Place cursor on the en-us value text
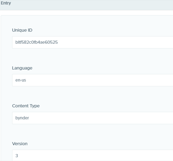This screenshot has width=173, height=161. coord(21,80)
